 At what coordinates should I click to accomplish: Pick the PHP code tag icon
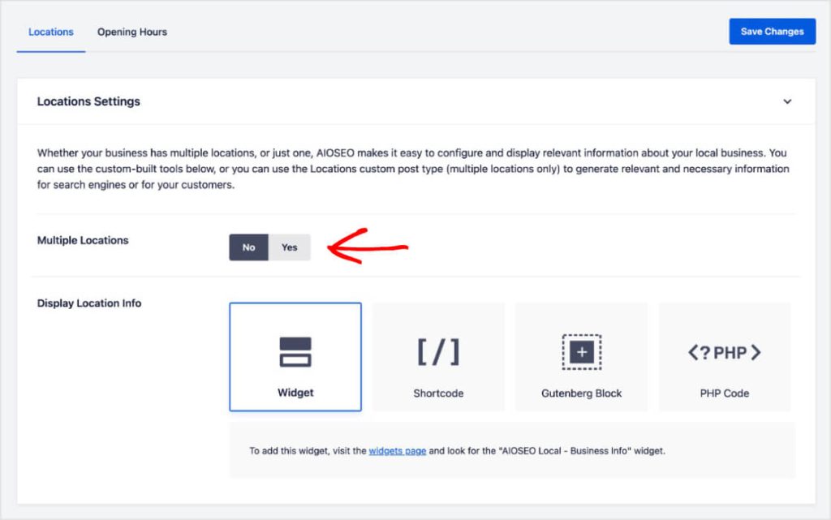pyautogui.click(x=724, y=353)
